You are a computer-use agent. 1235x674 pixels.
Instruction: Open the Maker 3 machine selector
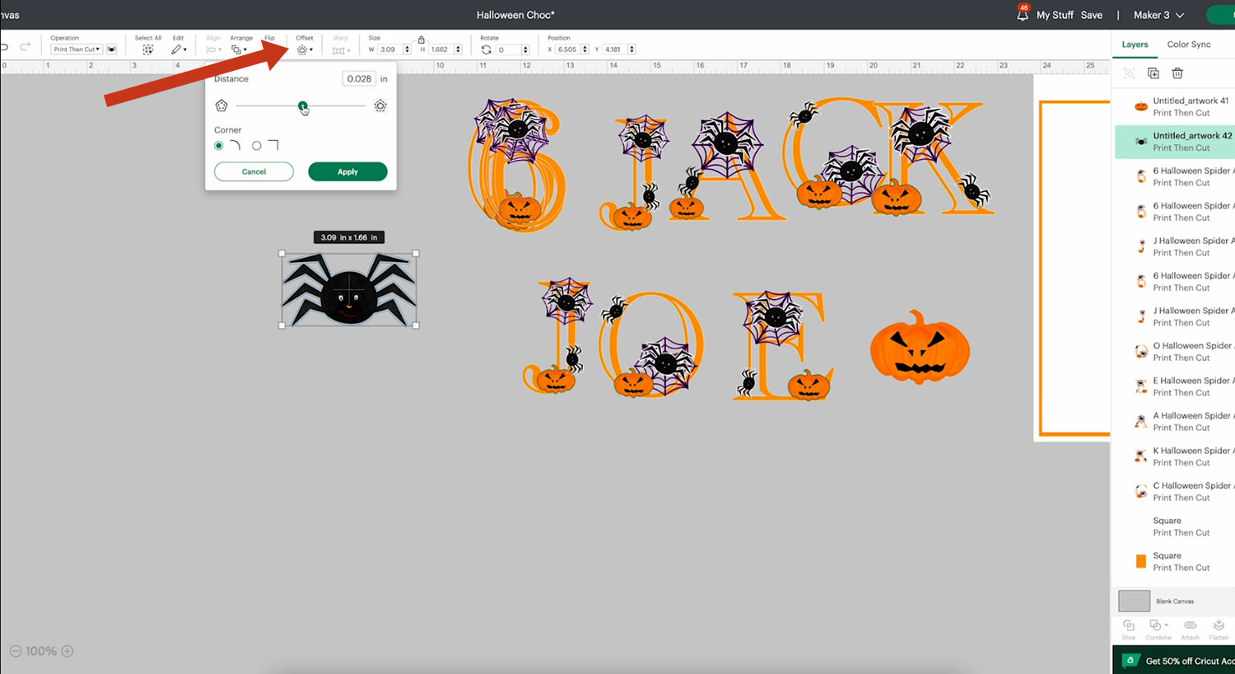coord(1158,15)
